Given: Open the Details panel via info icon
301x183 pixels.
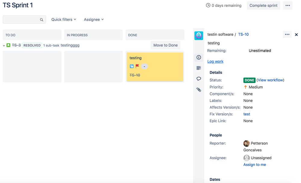Looking at the screenshot, I should click(199, 57).
